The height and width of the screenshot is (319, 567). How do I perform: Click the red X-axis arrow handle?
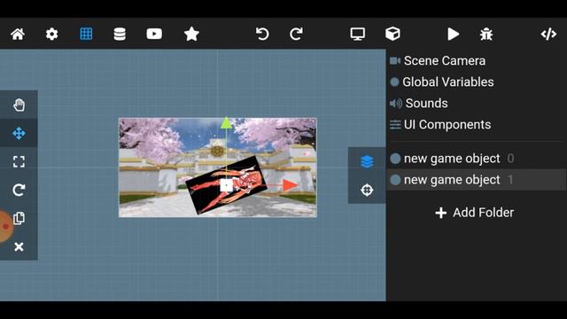point(291,185)
